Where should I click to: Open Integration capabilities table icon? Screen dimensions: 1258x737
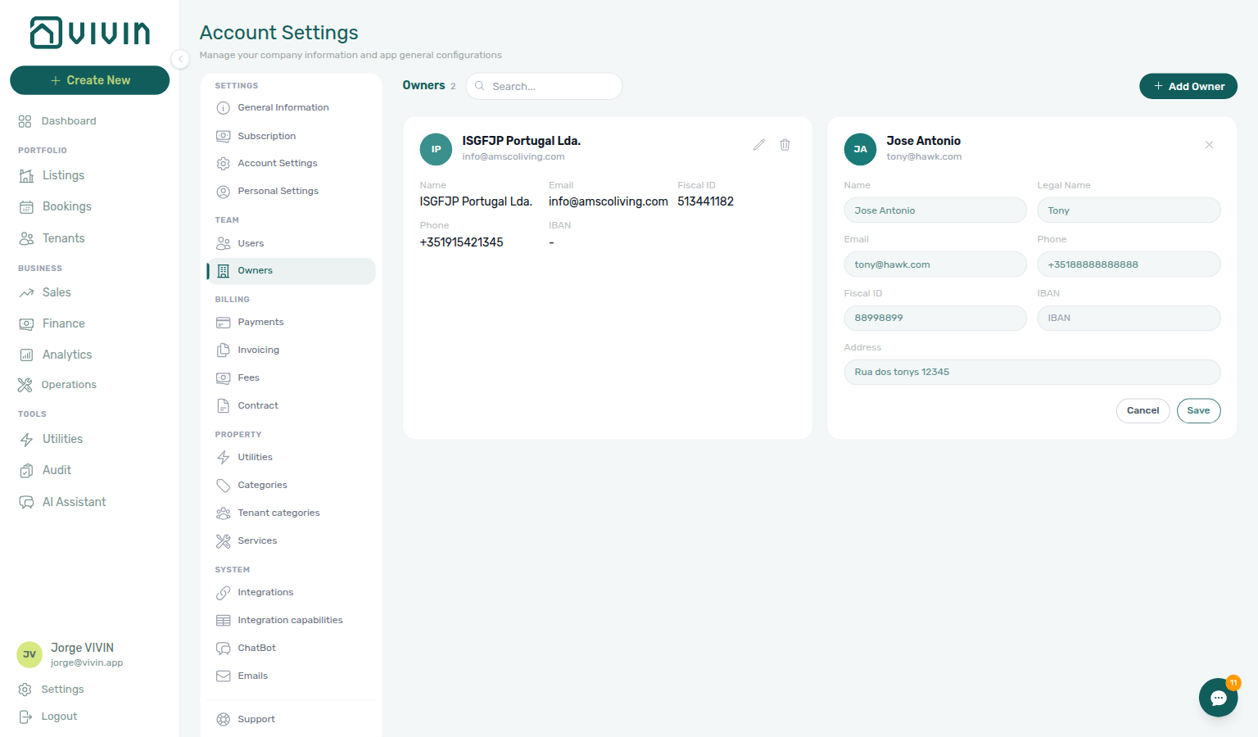pyautogui.click(x=223, y=621)
